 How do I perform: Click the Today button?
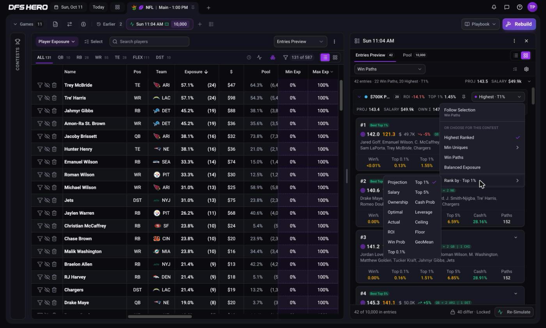pos(98,7)
